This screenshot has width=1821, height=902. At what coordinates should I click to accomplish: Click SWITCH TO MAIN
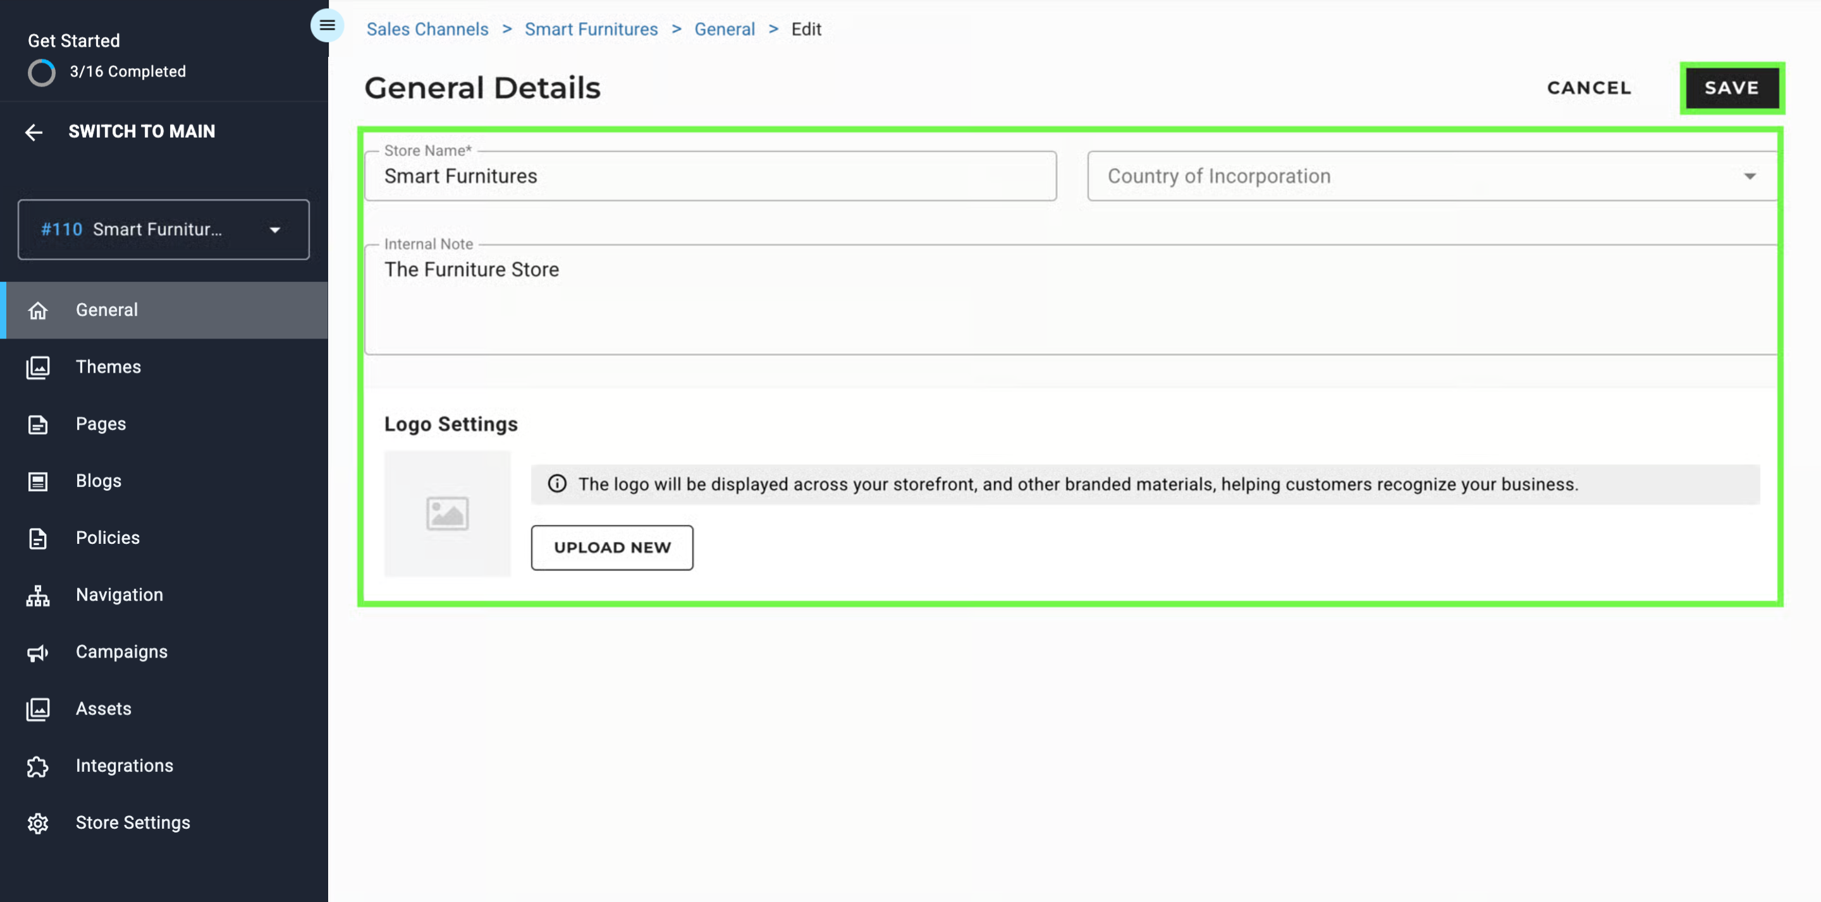tap(142, 132)
